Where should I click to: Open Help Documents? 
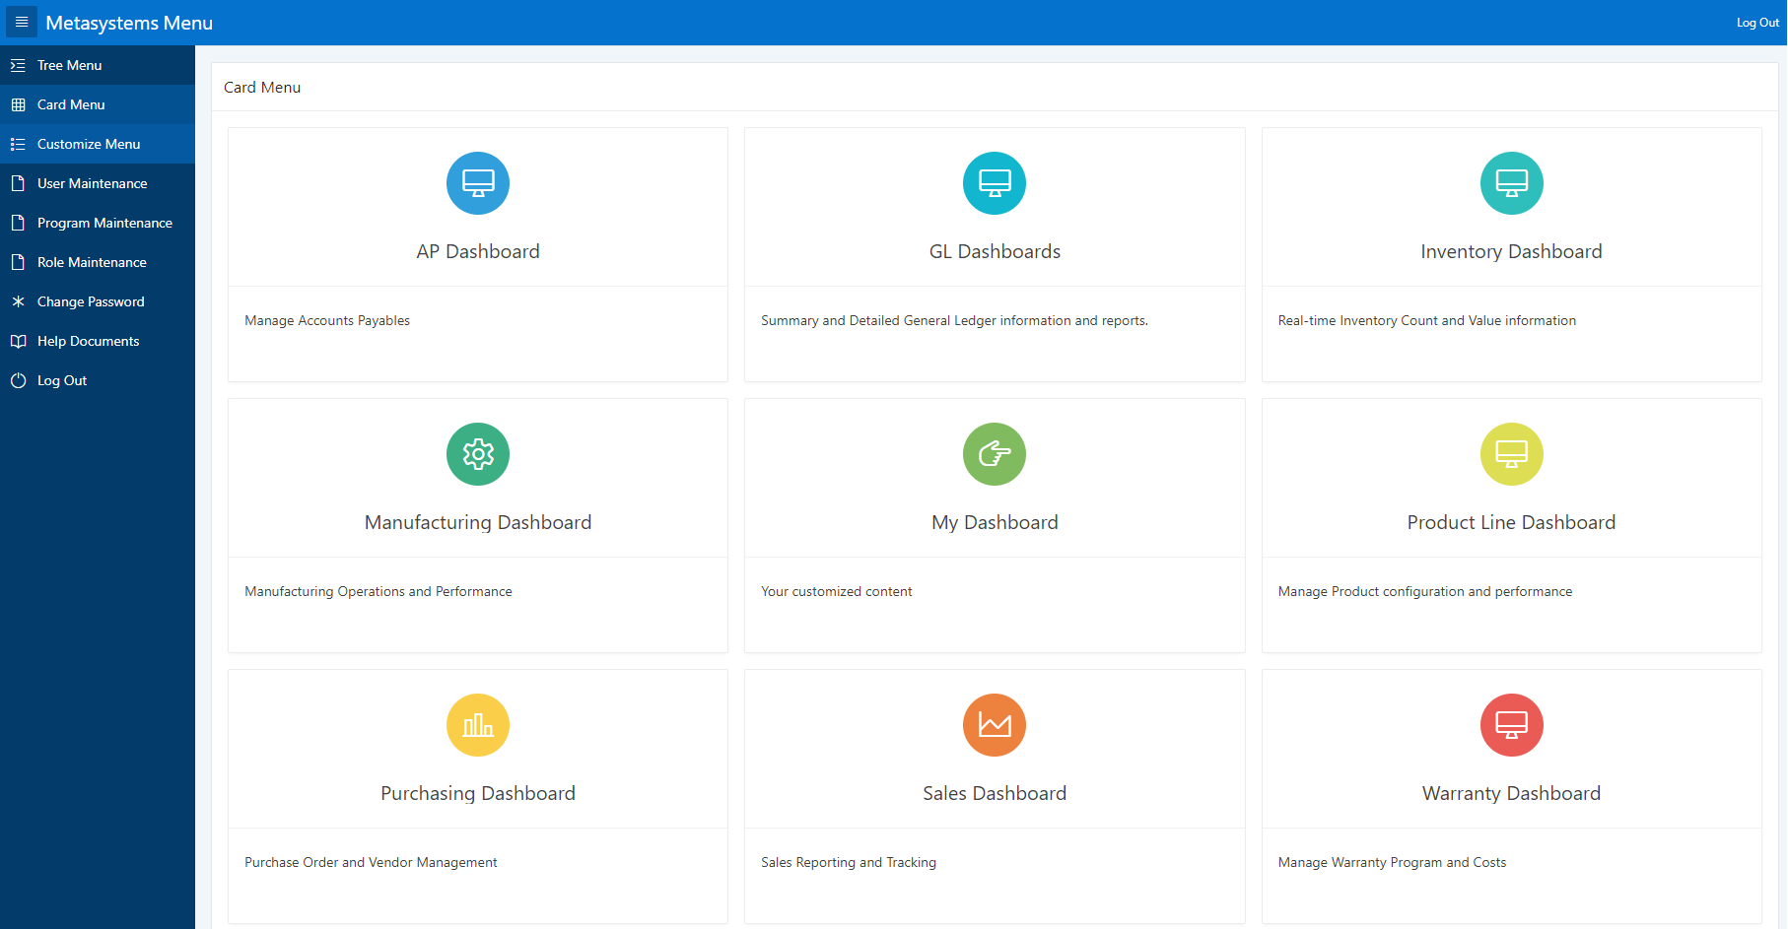(x=98, y=341)
